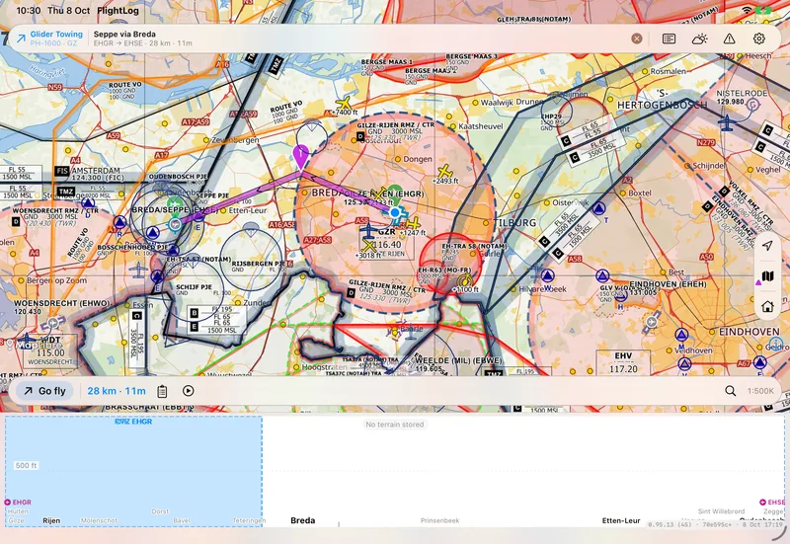Tap Etten-Leur on the profile axis
The height and width of the screenshot is (544, 790).
pyautogui.click(x=621, y=520)
